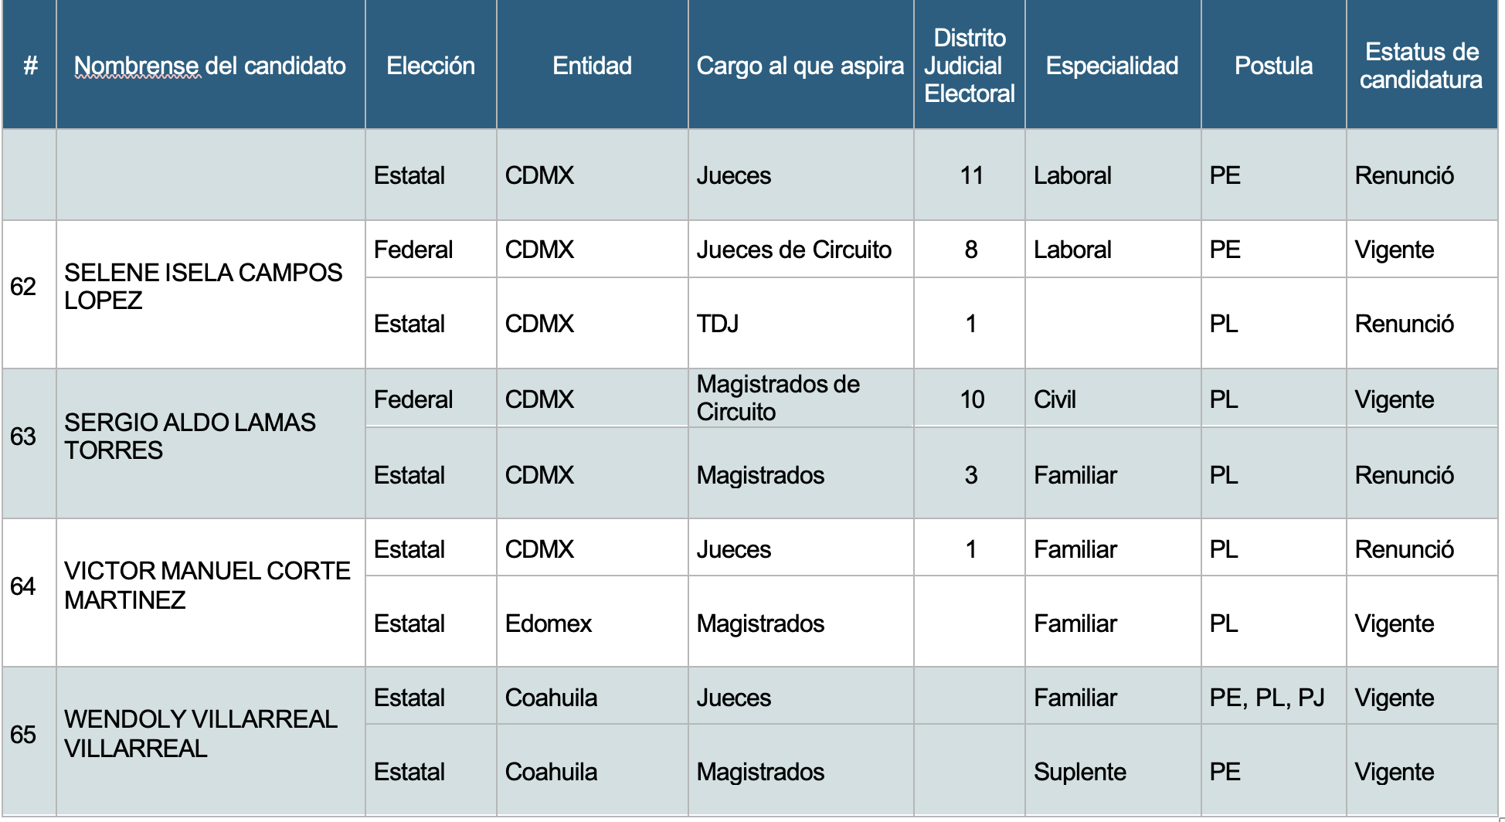Click the 'Nombrense del candidato' column header
1505x822 pixels.
click(210, 65)
